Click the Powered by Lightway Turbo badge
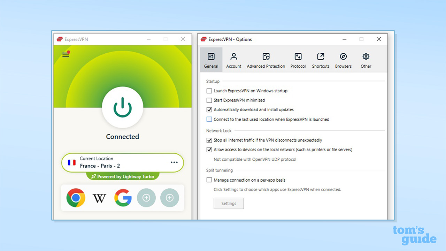 pyautogui.click(x=123, y=176)
